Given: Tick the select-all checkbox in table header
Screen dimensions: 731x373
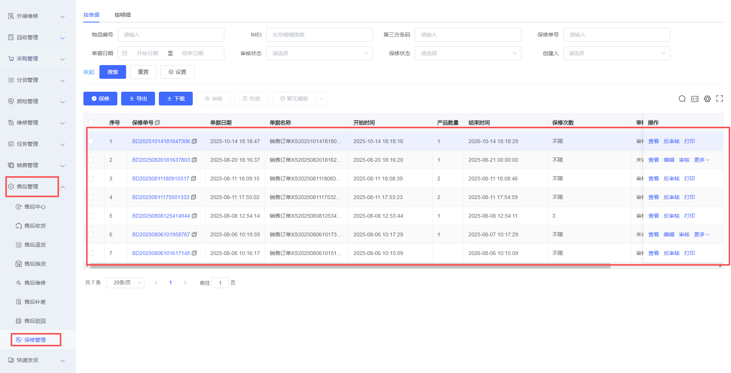Looking at the screenshot, I should tap(91, 123).
